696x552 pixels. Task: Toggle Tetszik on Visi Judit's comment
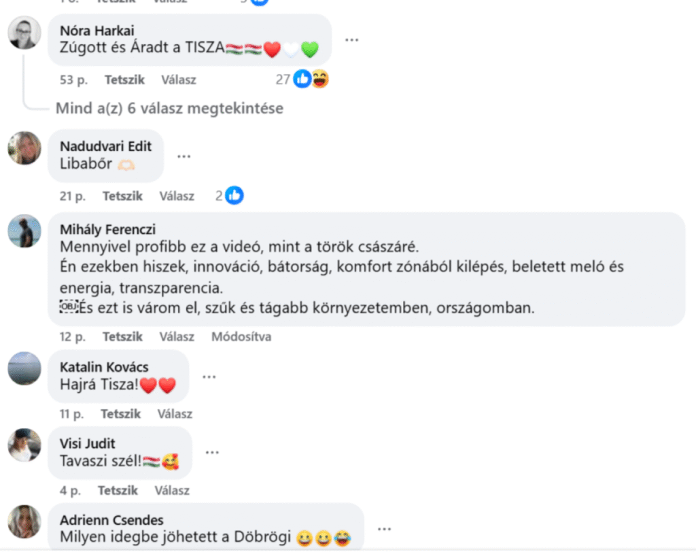pyautogui.click(x=118, y=490)
